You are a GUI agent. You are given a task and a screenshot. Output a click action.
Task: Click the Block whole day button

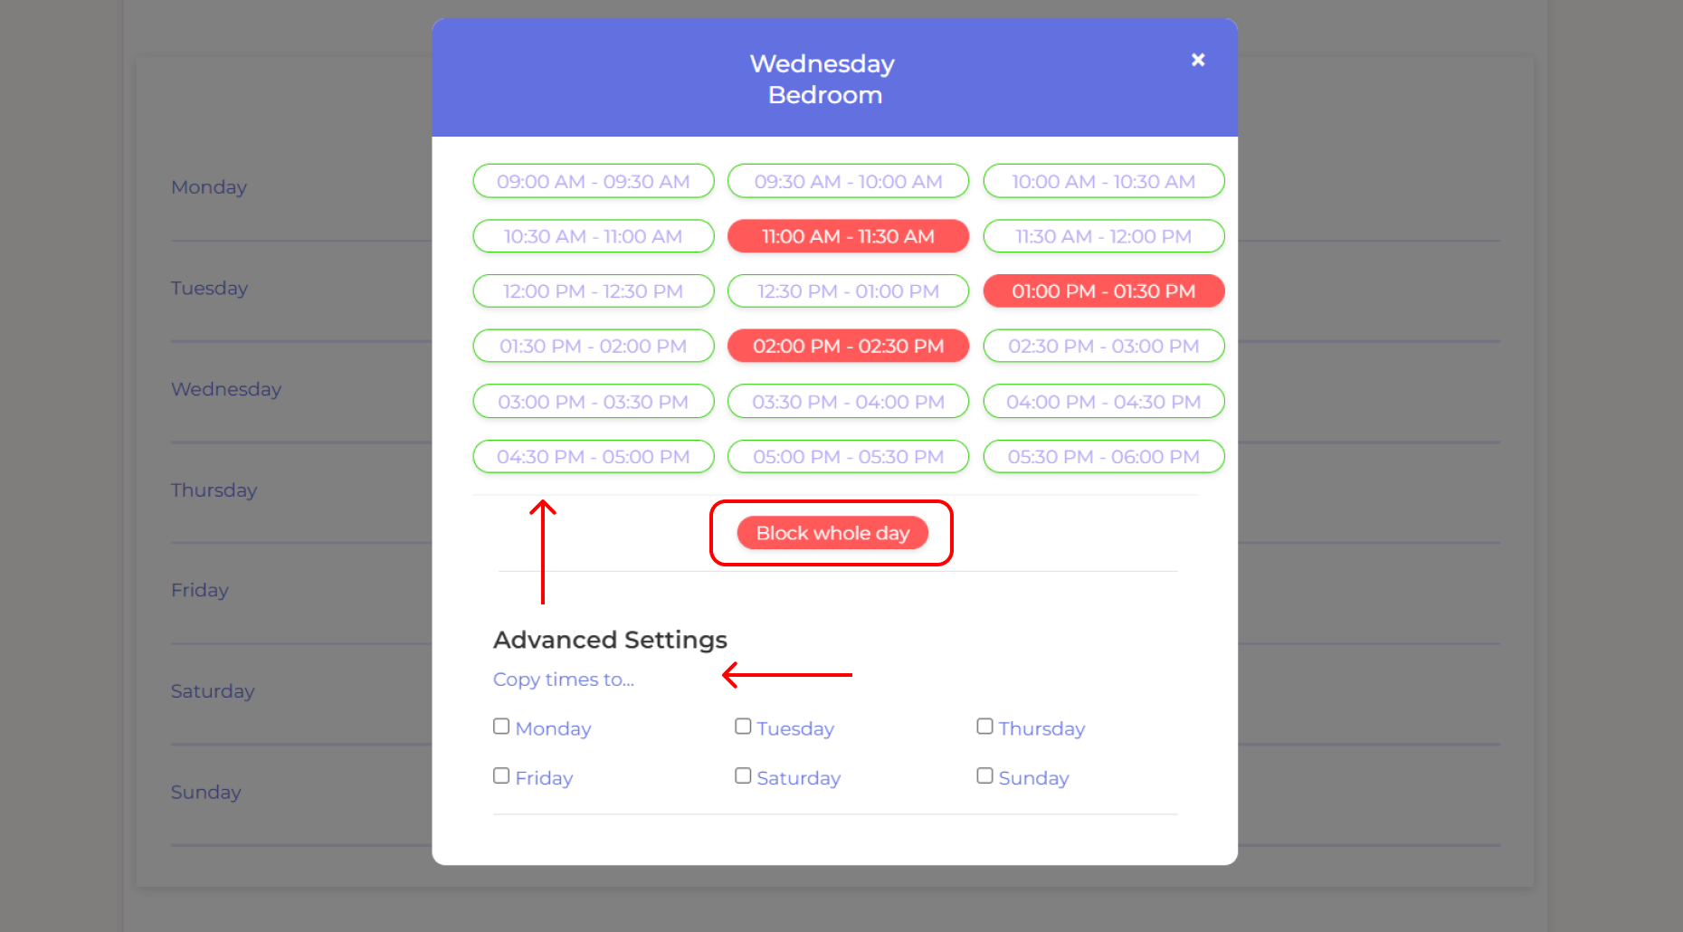(x=832, y=533)
